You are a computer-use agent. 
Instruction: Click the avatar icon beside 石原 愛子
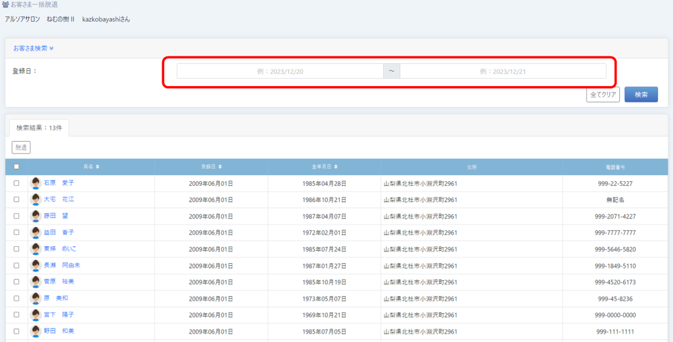[36, 183]
